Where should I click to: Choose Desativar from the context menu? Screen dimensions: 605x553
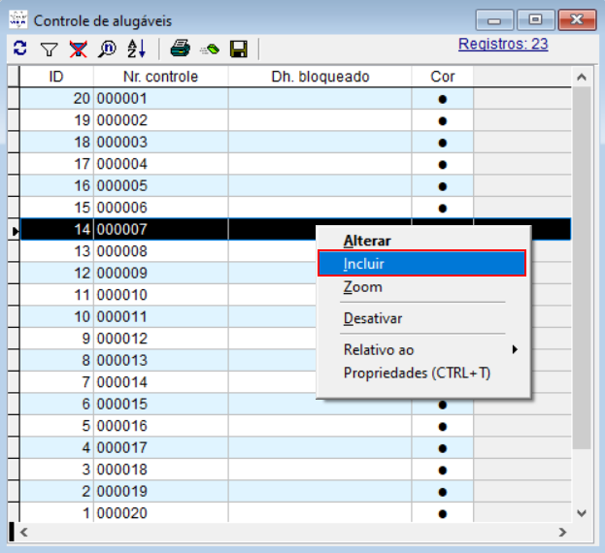(x=373, y=318)
